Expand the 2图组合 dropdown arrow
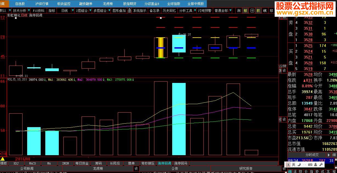Viewport: 337px width, 173px height. tap(90, 11)
